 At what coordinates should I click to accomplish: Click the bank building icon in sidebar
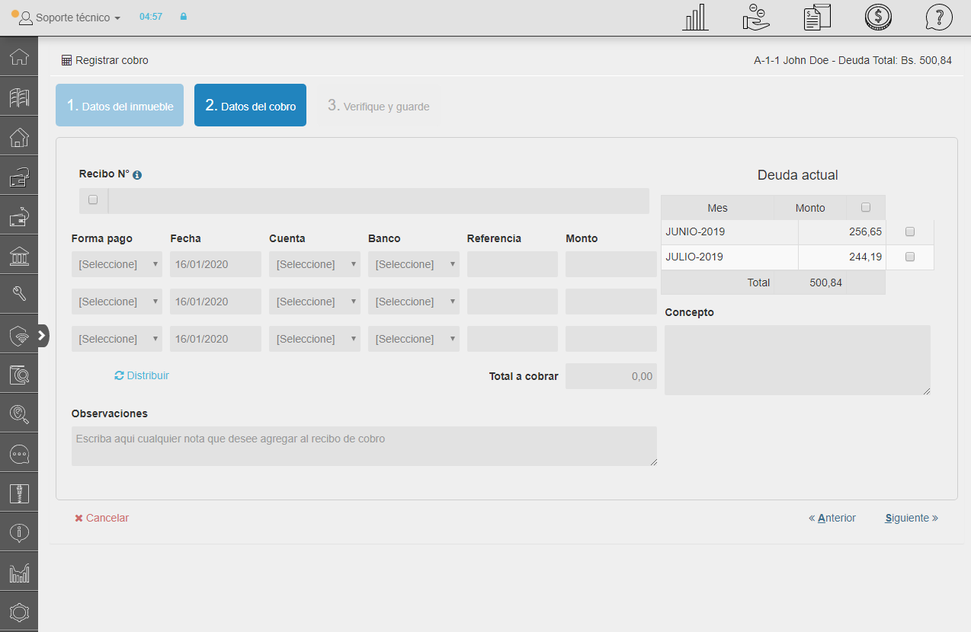(19, 257)
